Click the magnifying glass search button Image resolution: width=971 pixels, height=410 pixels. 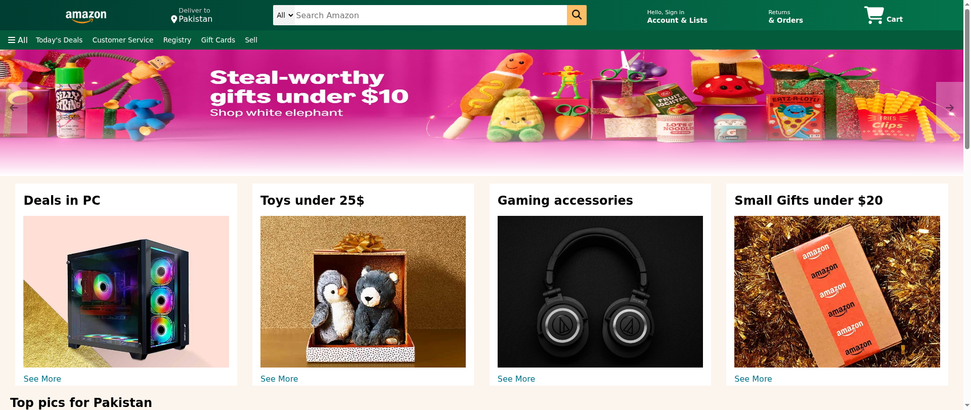(x=577, y=15)
